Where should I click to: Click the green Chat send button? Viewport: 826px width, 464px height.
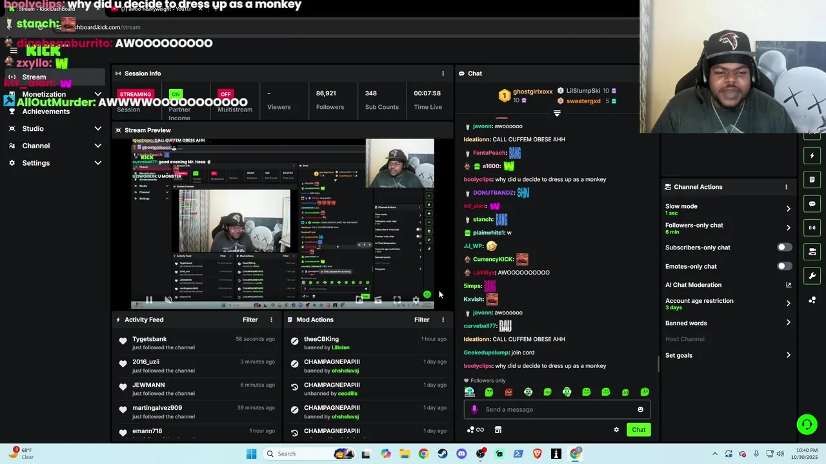[638, 430]
